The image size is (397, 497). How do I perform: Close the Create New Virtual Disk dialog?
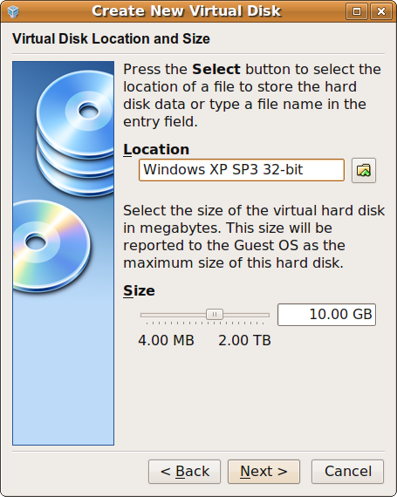click(x=380, y=11)
